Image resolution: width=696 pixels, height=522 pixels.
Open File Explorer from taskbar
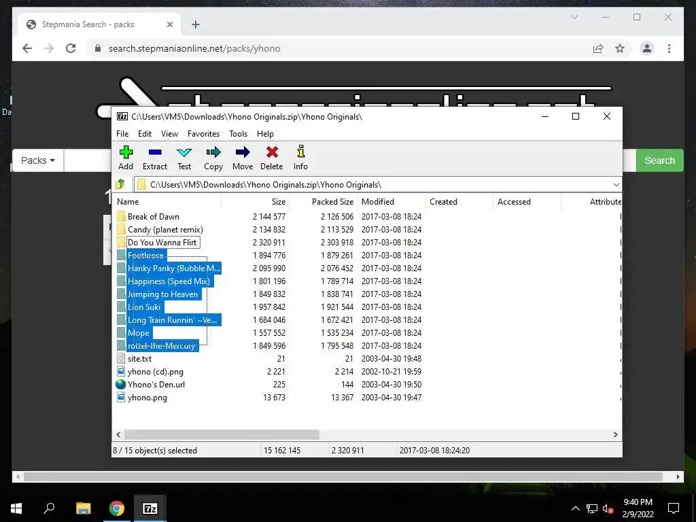pyautogui.click(x=83, y=508)
